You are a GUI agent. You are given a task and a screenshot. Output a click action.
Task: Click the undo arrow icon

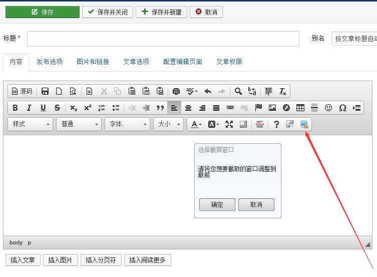tap(208, 91)
